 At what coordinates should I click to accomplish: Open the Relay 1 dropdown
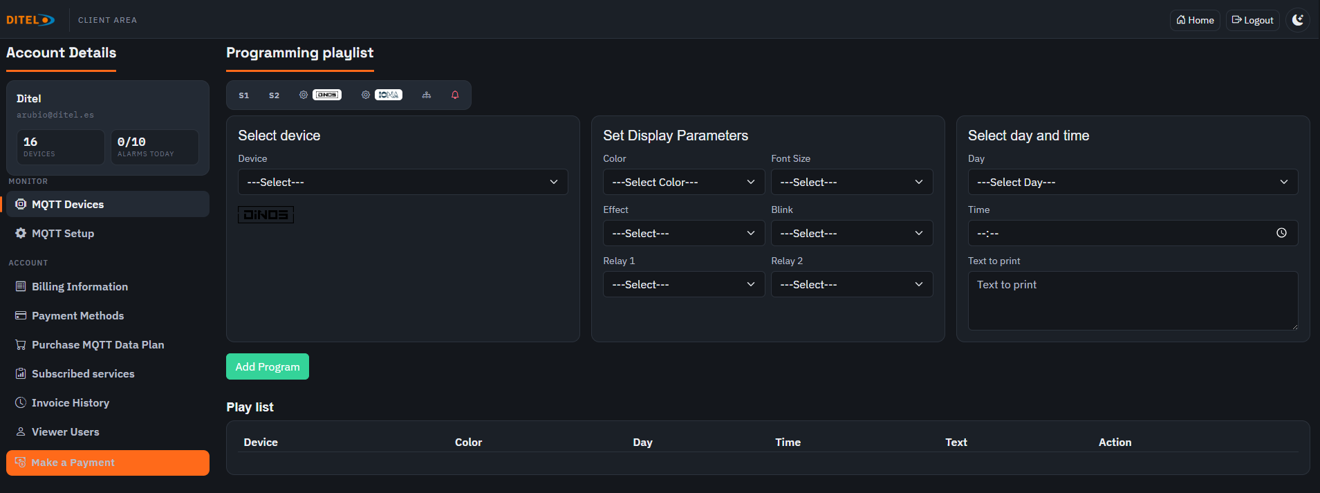point(684,284)
